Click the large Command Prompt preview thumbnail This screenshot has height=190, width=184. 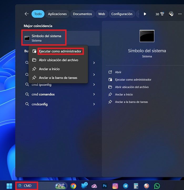[x=147, y=36]
